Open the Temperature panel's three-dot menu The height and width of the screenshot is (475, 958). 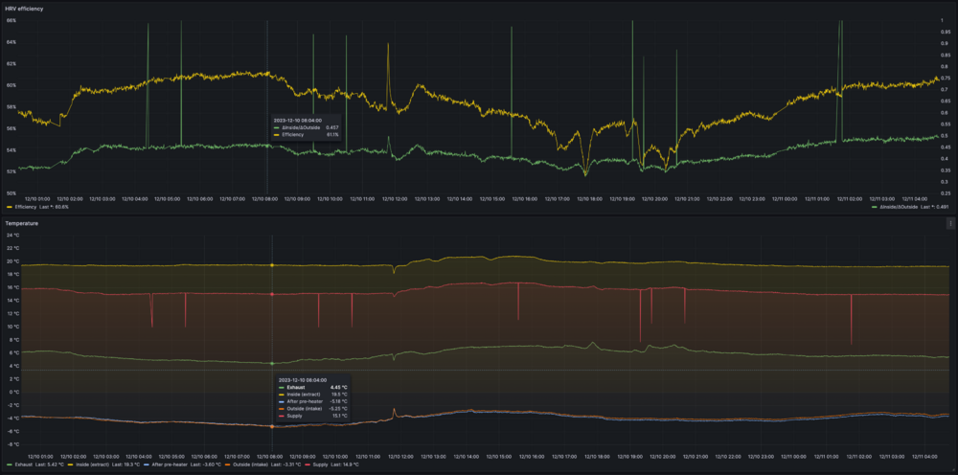point(950,223)
